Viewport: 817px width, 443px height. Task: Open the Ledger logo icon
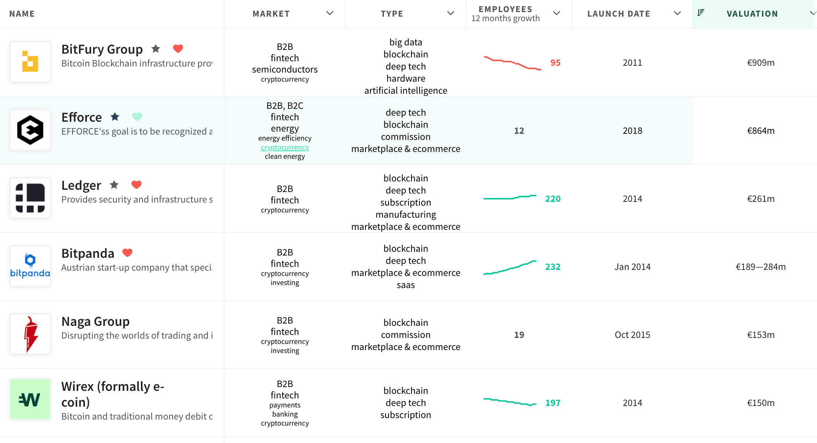click(x=30, y=198)
